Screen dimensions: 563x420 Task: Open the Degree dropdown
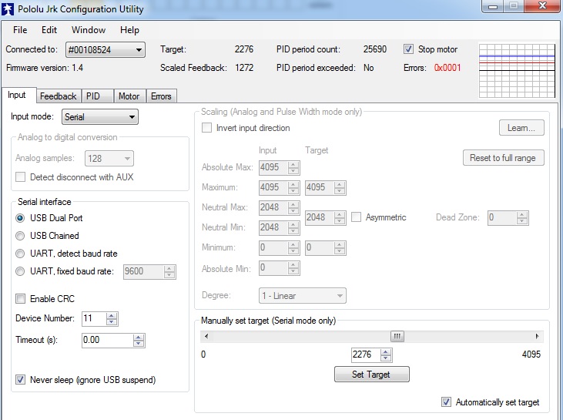[303, 296]
